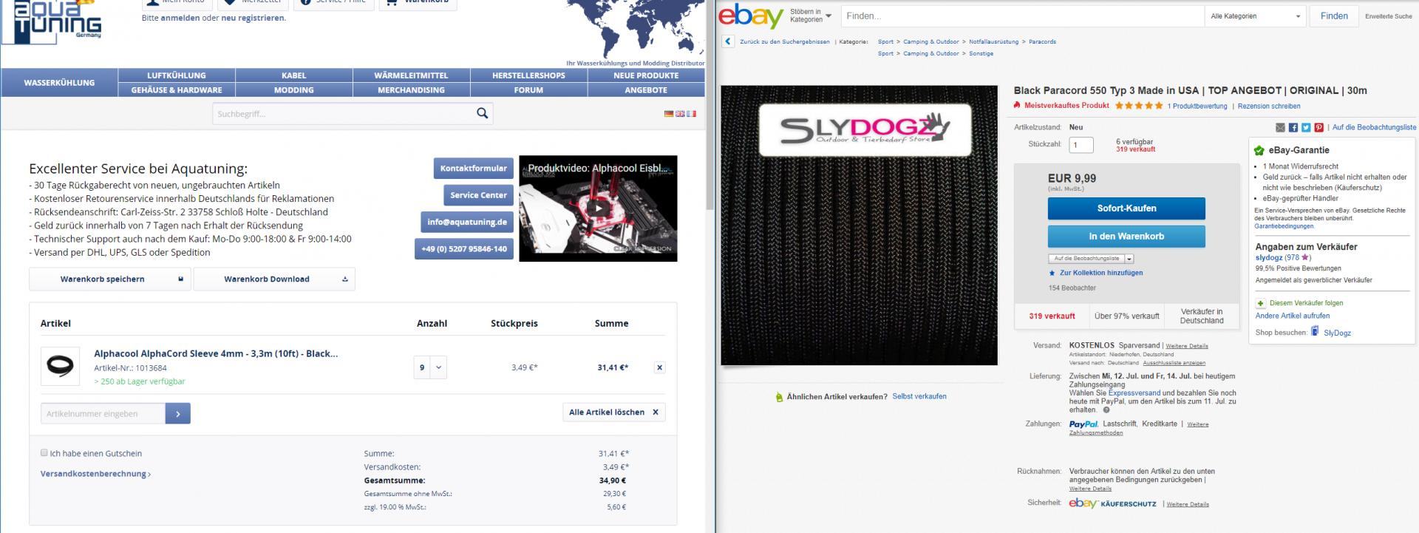
Task: Focus the 'Artikelnummer eingeben' field
Action: click(103, 414)
